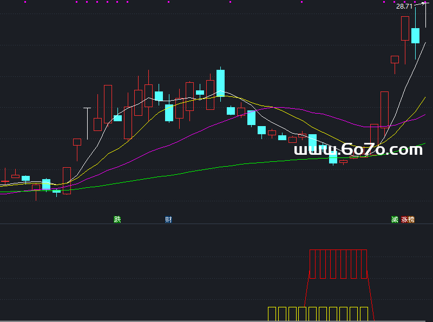Click the divider line above the indicator panel
Viewport: 433px width, 322px height.
[216, 224]
